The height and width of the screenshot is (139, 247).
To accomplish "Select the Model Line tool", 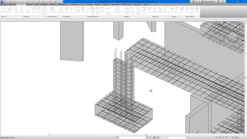I will point(132,10).
